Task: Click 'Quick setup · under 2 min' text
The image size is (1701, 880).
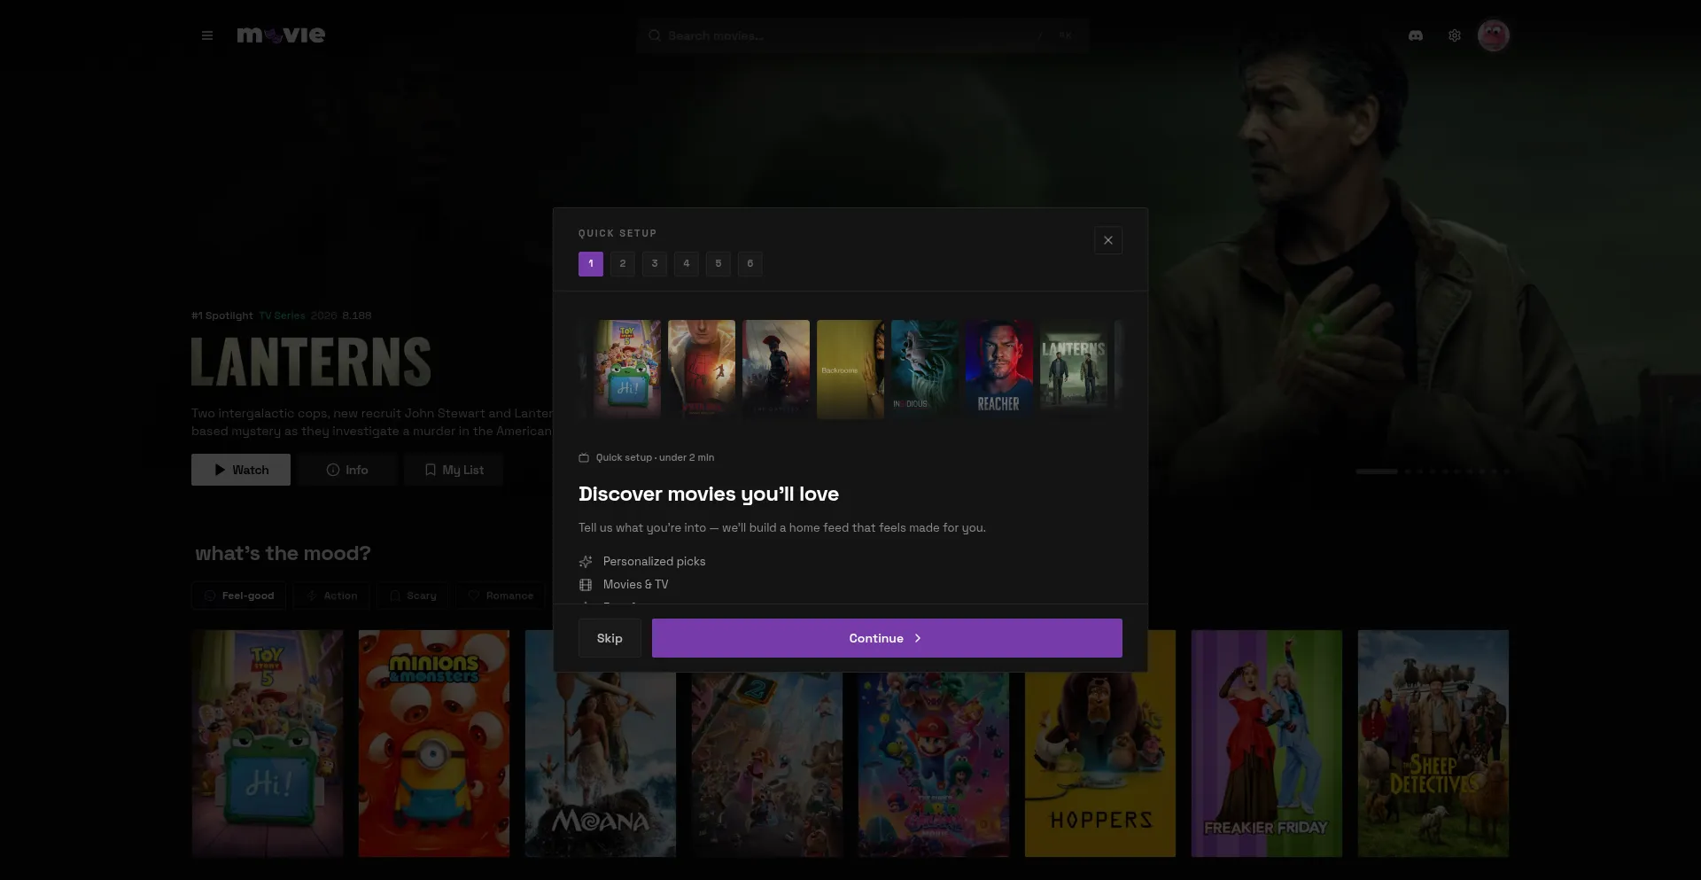Action: pyautogui.click(x=655, y=458)
